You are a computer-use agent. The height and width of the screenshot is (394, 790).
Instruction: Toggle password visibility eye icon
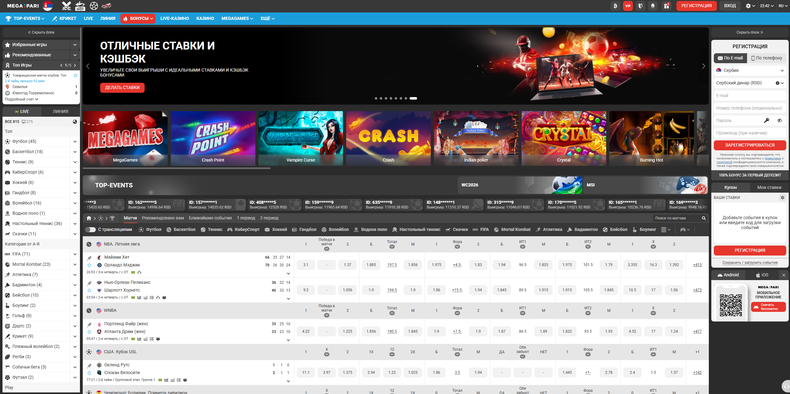point(779,120)
